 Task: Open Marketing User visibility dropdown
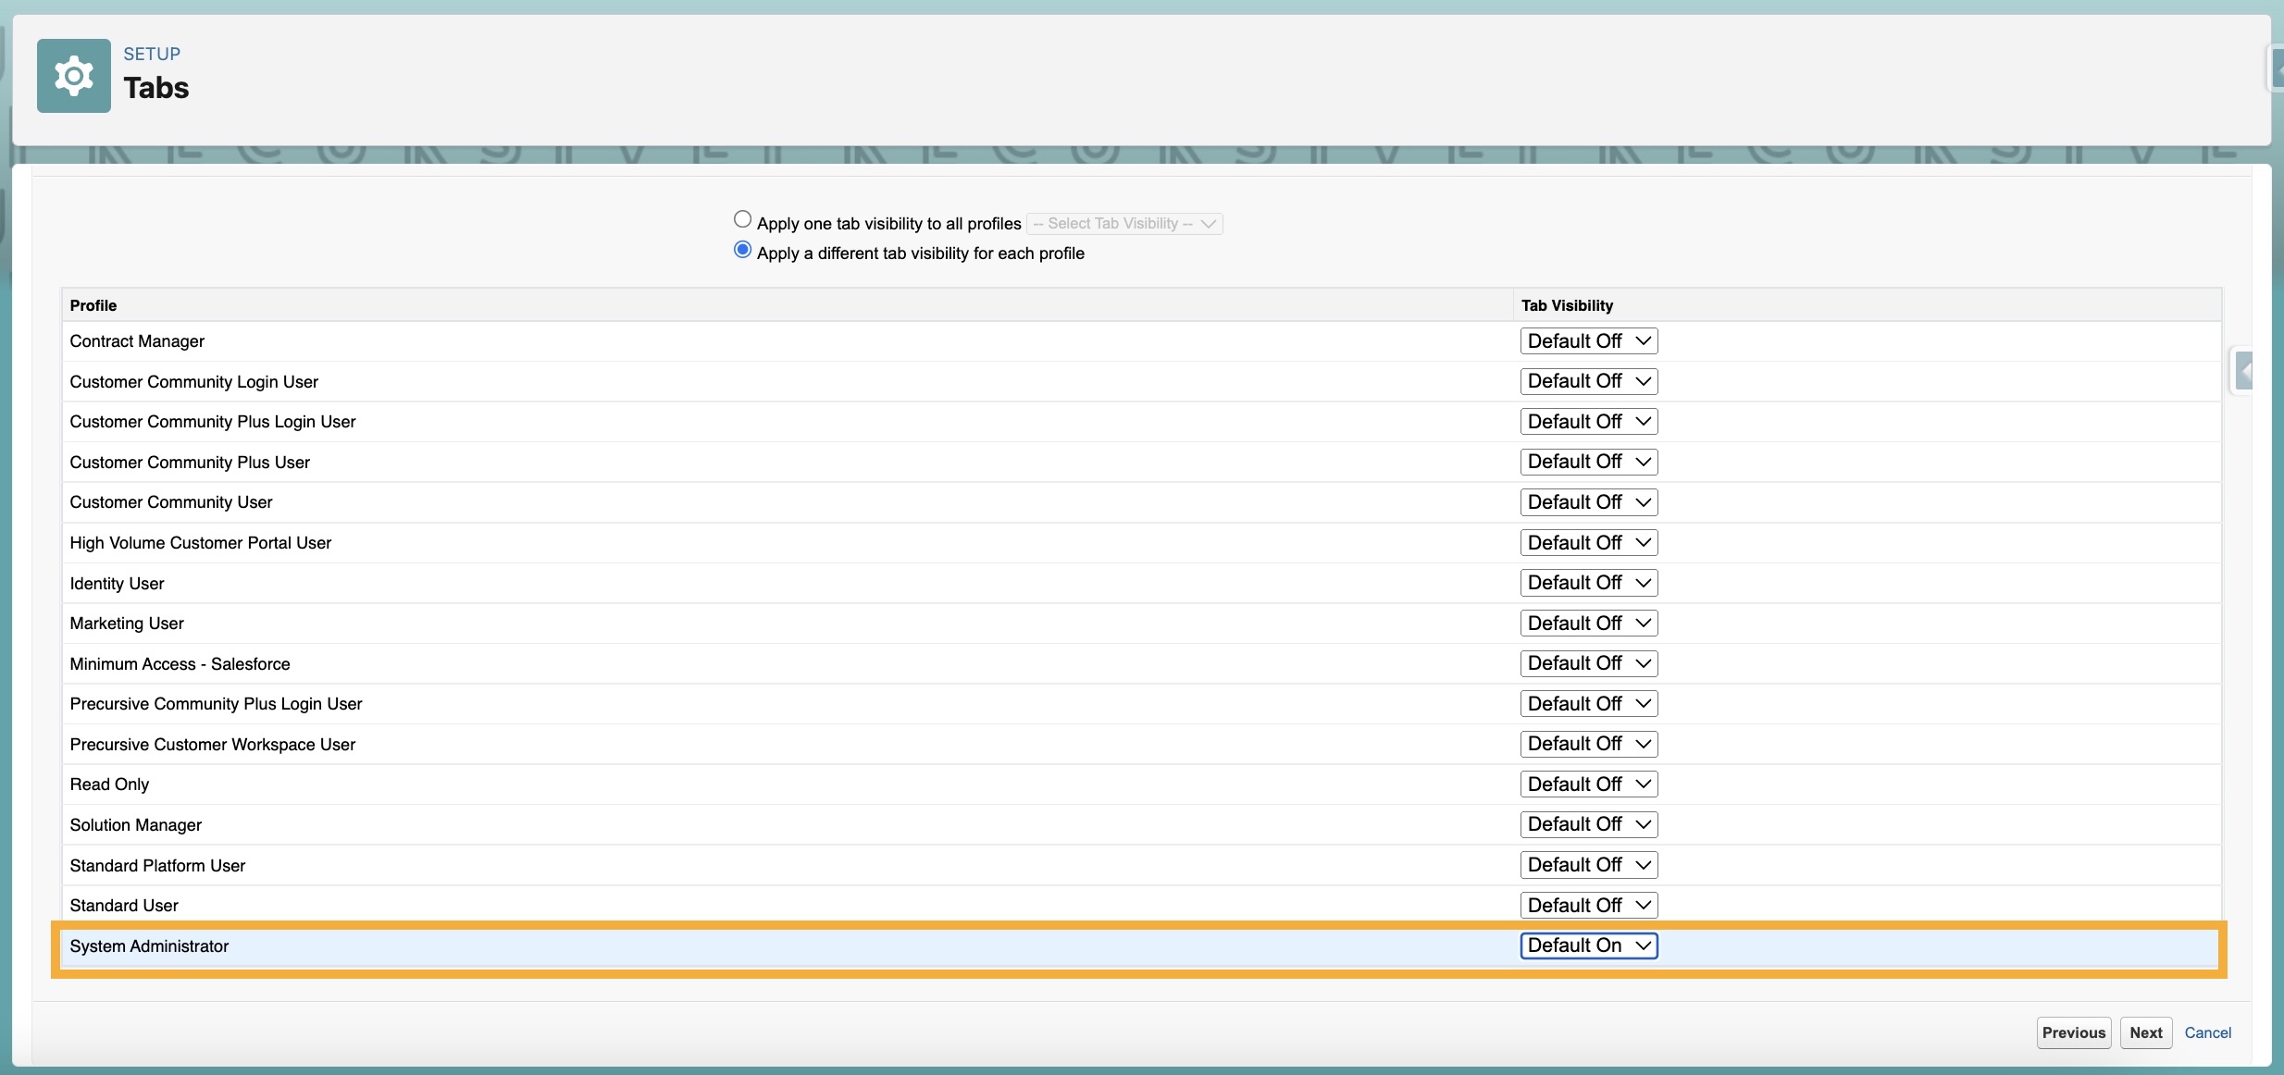tap(1588, 624)
